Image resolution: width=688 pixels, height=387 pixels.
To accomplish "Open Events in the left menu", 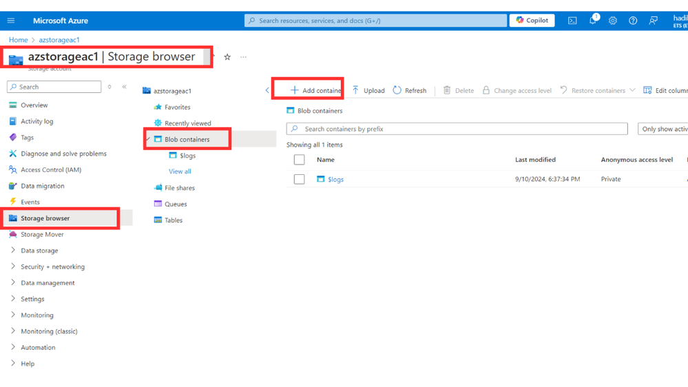I will tap(30, 202).
